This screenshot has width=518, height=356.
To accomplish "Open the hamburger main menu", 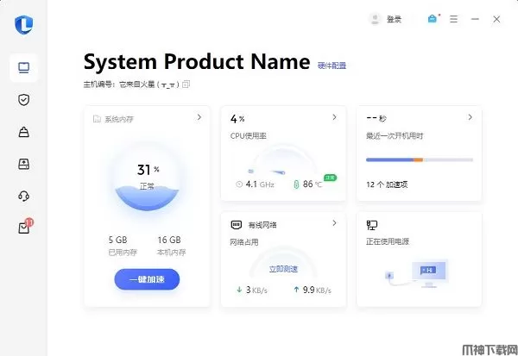I will pos(453,19).
